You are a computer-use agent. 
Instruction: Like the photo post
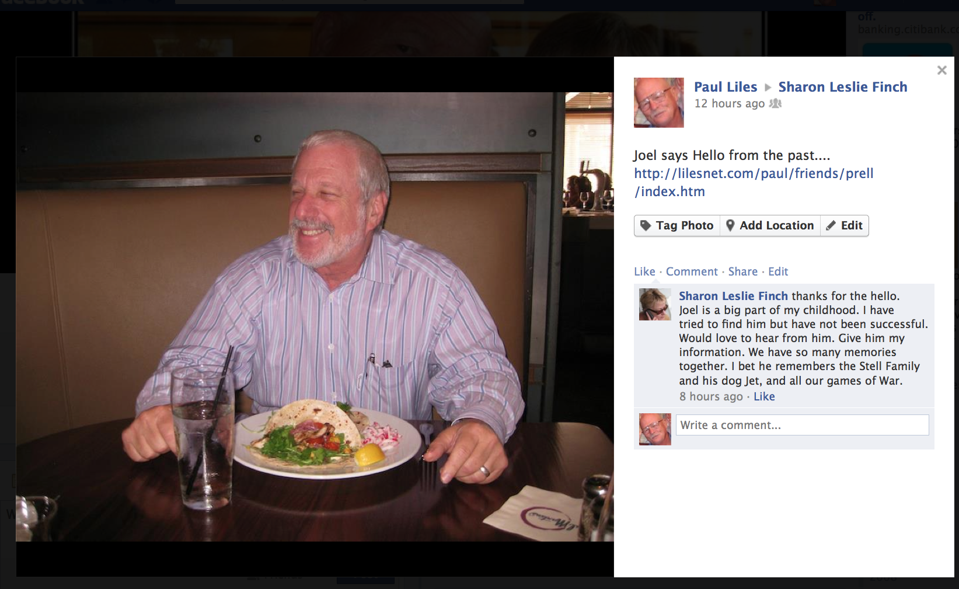644,271
